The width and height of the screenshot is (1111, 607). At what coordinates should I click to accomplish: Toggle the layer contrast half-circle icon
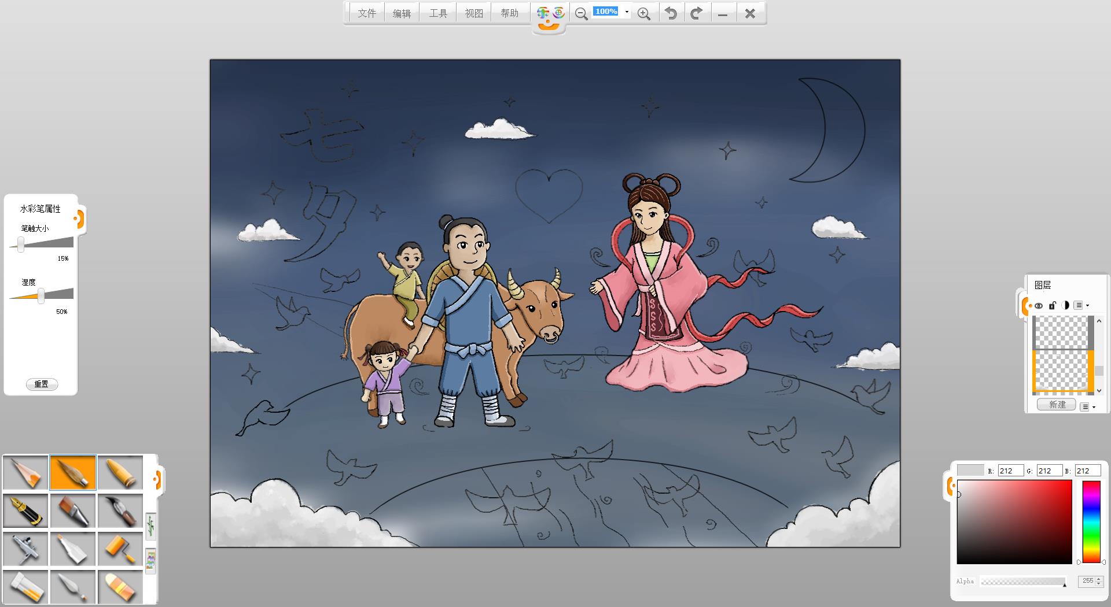pyautogui.click(x=1065, y=305)
